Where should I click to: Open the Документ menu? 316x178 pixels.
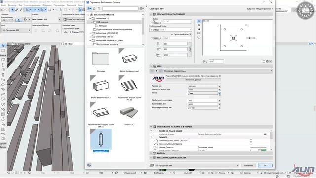tap(47, 5)
